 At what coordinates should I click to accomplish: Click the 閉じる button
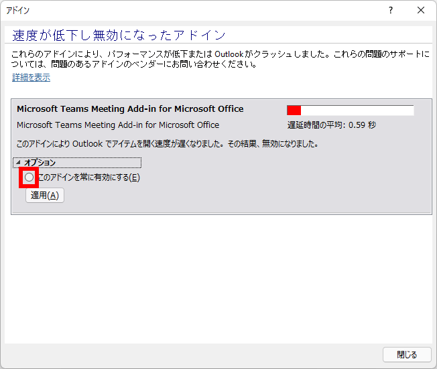point(407,354)
